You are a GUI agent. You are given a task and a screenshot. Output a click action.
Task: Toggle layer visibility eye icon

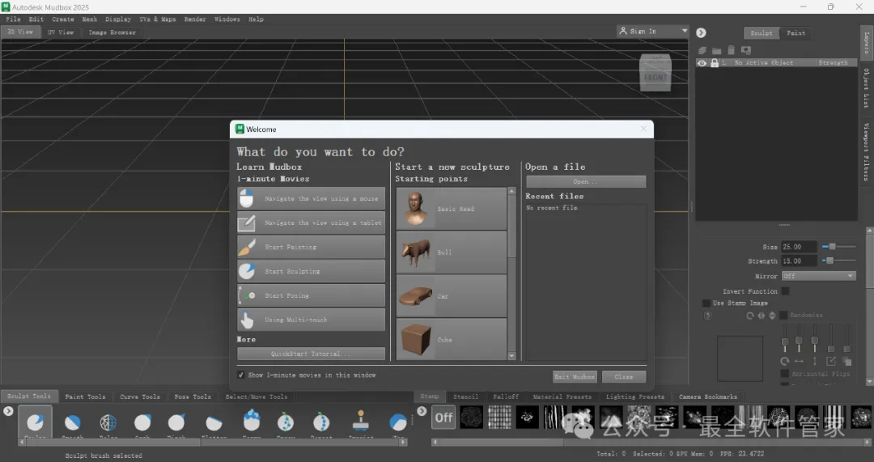[702, 63]
